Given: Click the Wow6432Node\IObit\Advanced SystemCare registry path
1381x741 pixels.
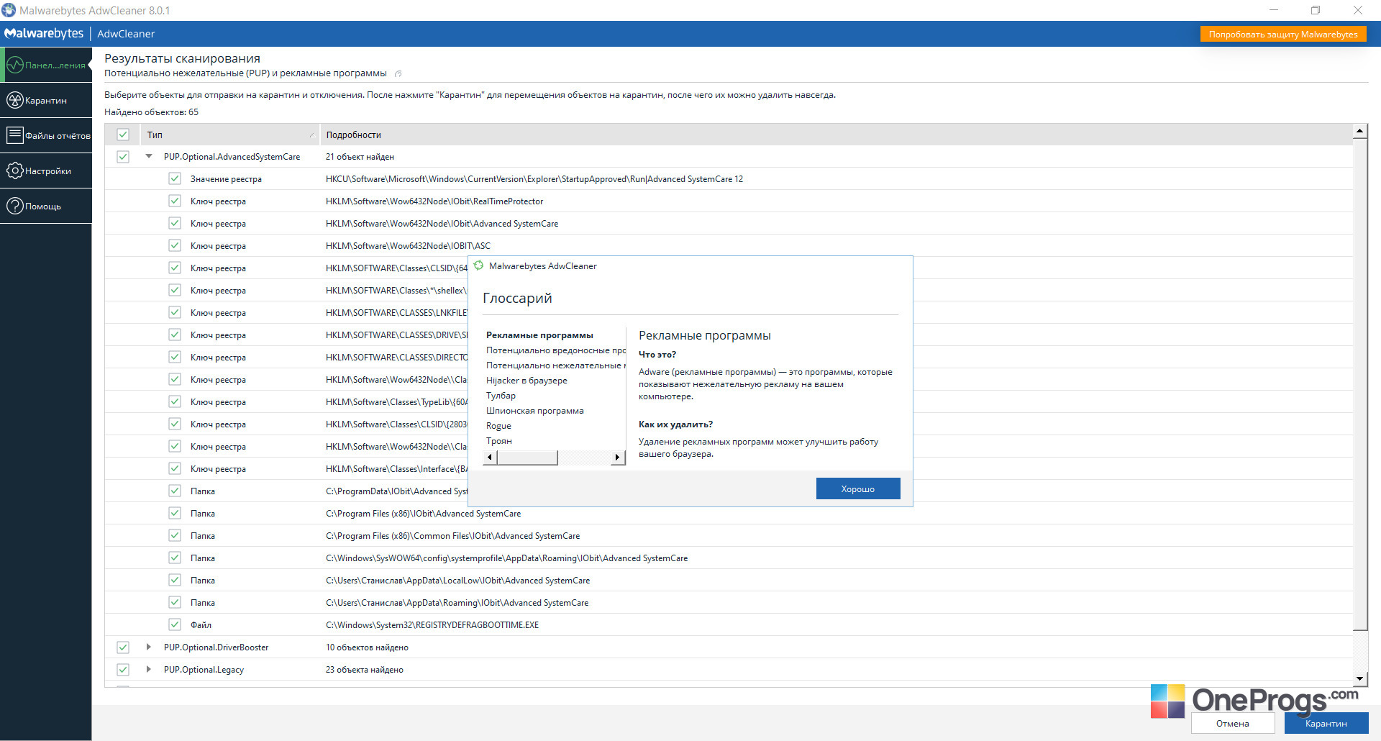Looking at the screenshot, I should pos(442,224).
